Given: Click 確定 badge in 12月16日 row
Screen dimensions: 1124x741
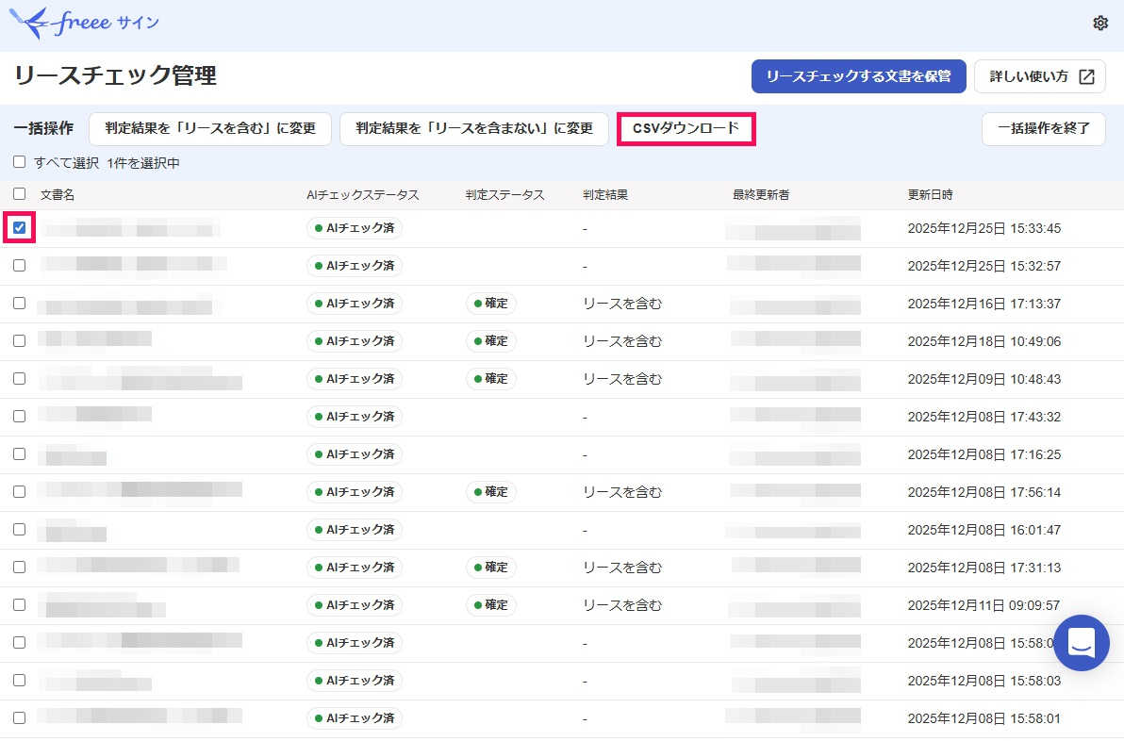Looking at the screenshot, I should click(x=491, y=304).
